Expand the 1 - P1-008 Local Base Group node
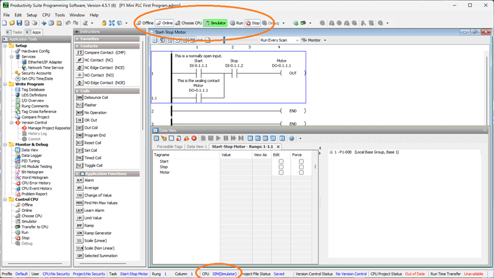 [331, 152]
